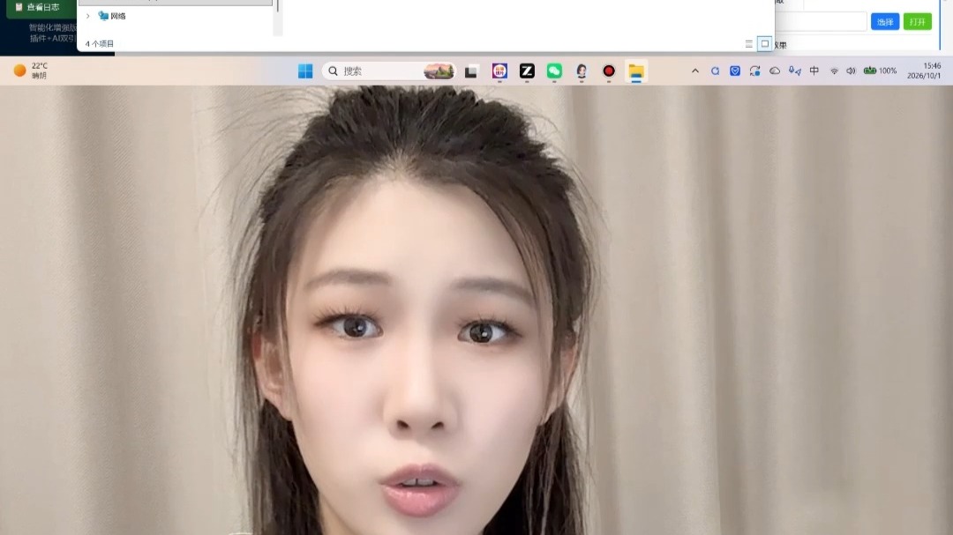The height and width of the screenshot is (535, 953).
Task: Switch to large icons view in Explorer
Action: pyautogui.click(x=764, y=44)
